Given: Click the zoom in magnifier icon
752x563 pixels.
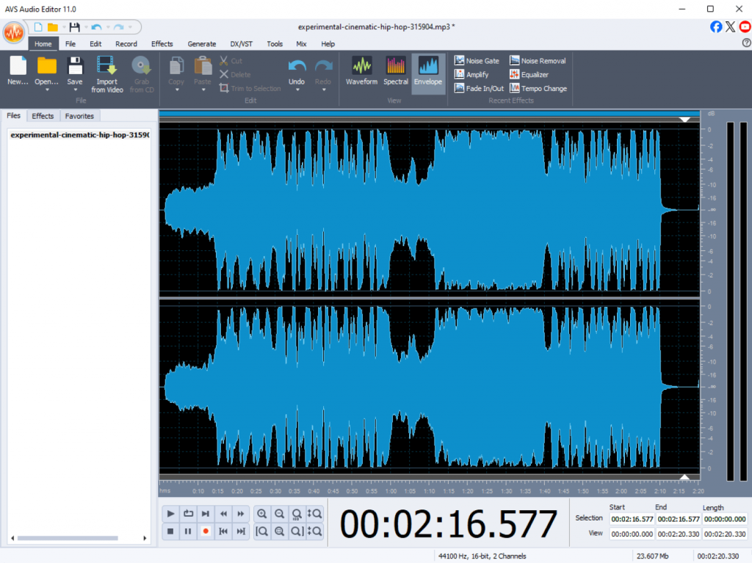Looking at the screenshot, I should tap(262, 514).
